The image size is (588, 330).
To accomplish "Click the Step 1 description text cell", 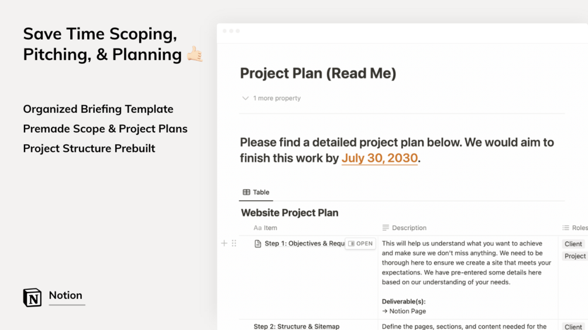I will 466,263.
